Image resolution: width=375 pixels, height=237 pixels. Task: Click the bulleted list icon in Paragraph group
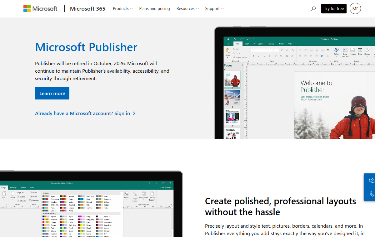coord(300,50)
